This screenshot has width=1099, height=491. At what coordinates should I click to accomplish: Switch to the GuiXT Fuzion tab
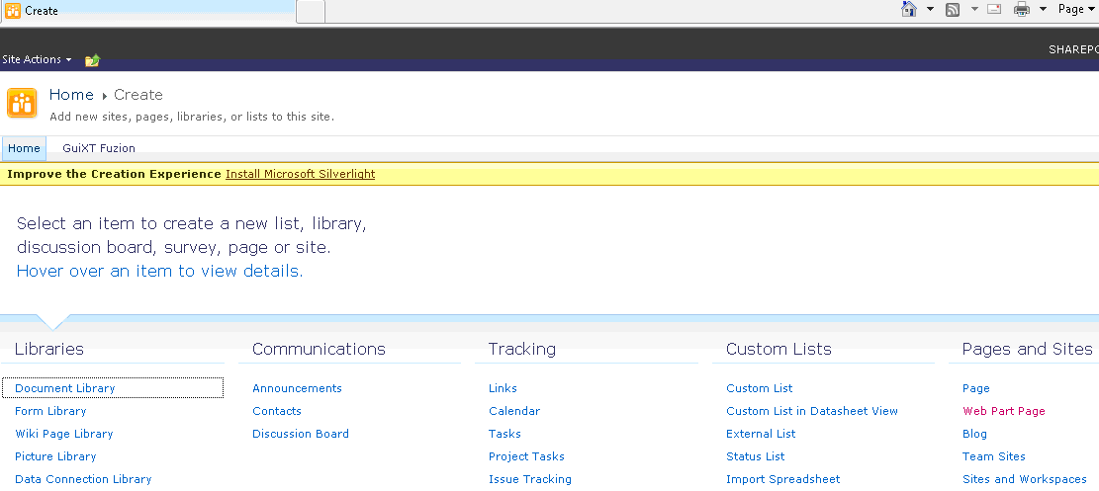click(x=99, y=148)
